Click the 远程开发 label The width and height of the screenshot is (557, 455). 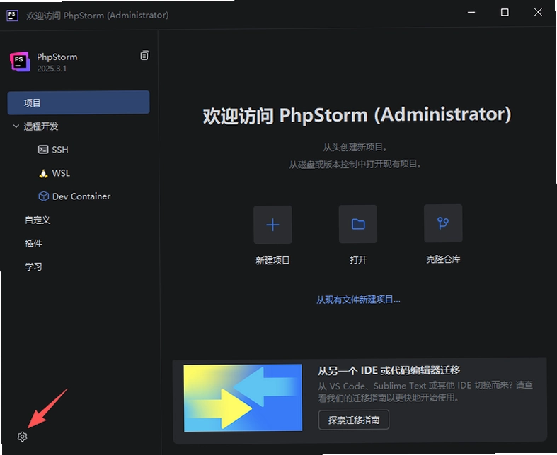point(41,126)
